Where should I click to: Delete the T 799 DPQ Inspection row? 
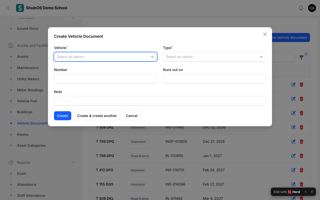point(301,141)
